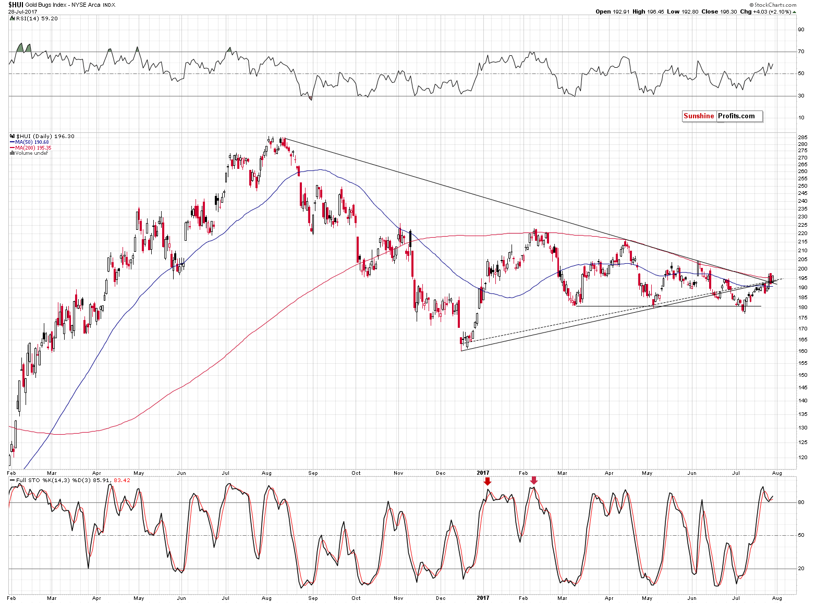Image resolution: width=816 pixels, height=603 pixels.
Task: Click the Low value 192.80
Action: coord(690,11)
